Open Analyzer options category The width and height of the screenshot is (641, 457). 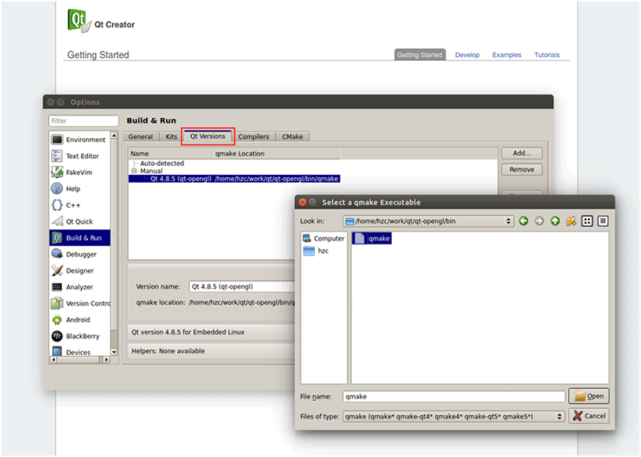(79, 287)
